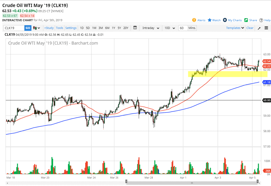271x186 pixels.
Task: Click the Clear link
Action: click(x=250, y=28)
